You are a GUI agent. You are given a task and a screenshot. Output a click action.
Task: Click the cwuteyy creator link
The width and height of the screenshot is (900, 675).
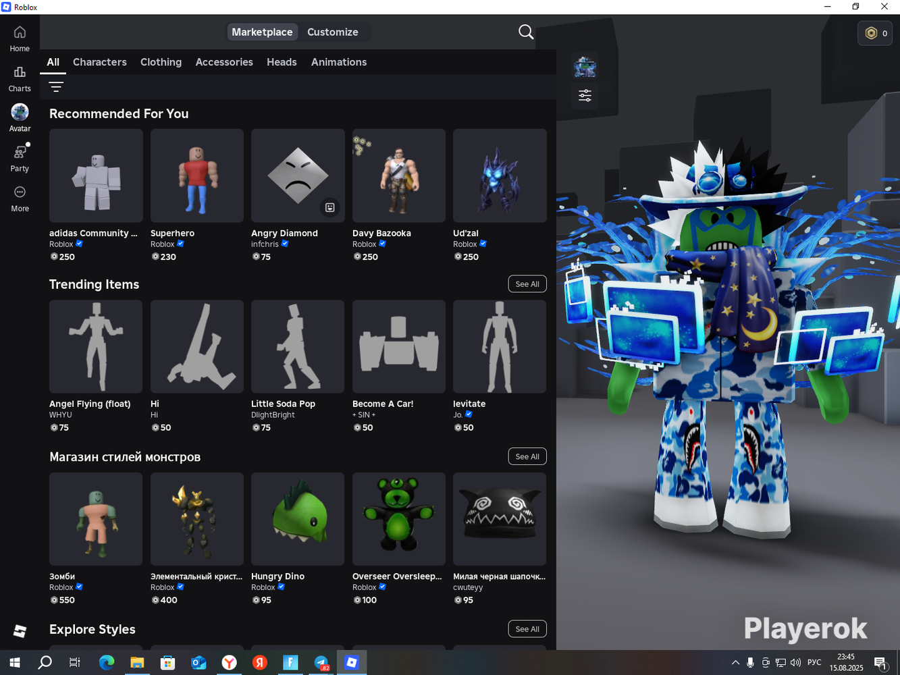(x=468, y=587)
